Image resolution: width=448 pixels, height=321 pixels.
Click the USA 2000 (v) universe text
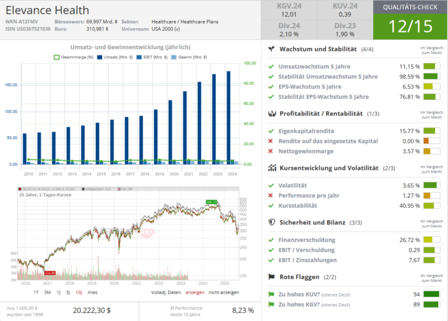tap(166, 29)
